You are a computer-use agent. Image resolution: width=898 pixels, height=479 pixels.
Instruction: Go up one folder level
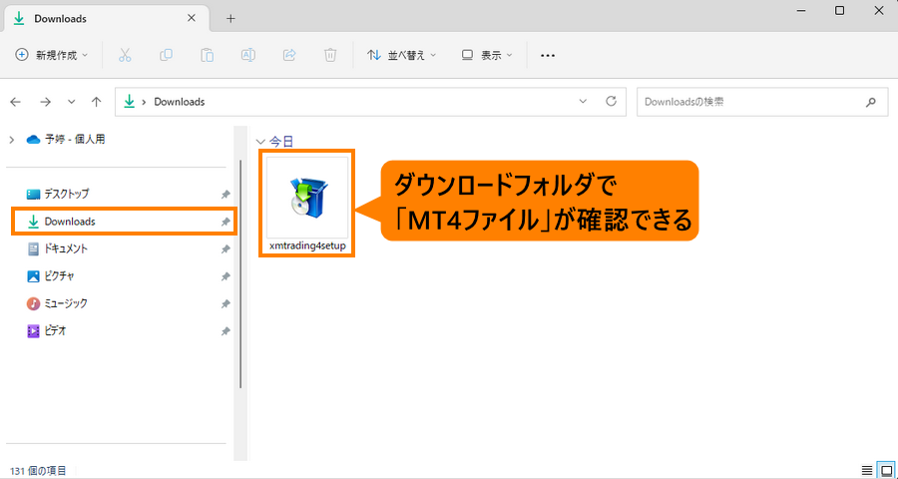(96, 102)
